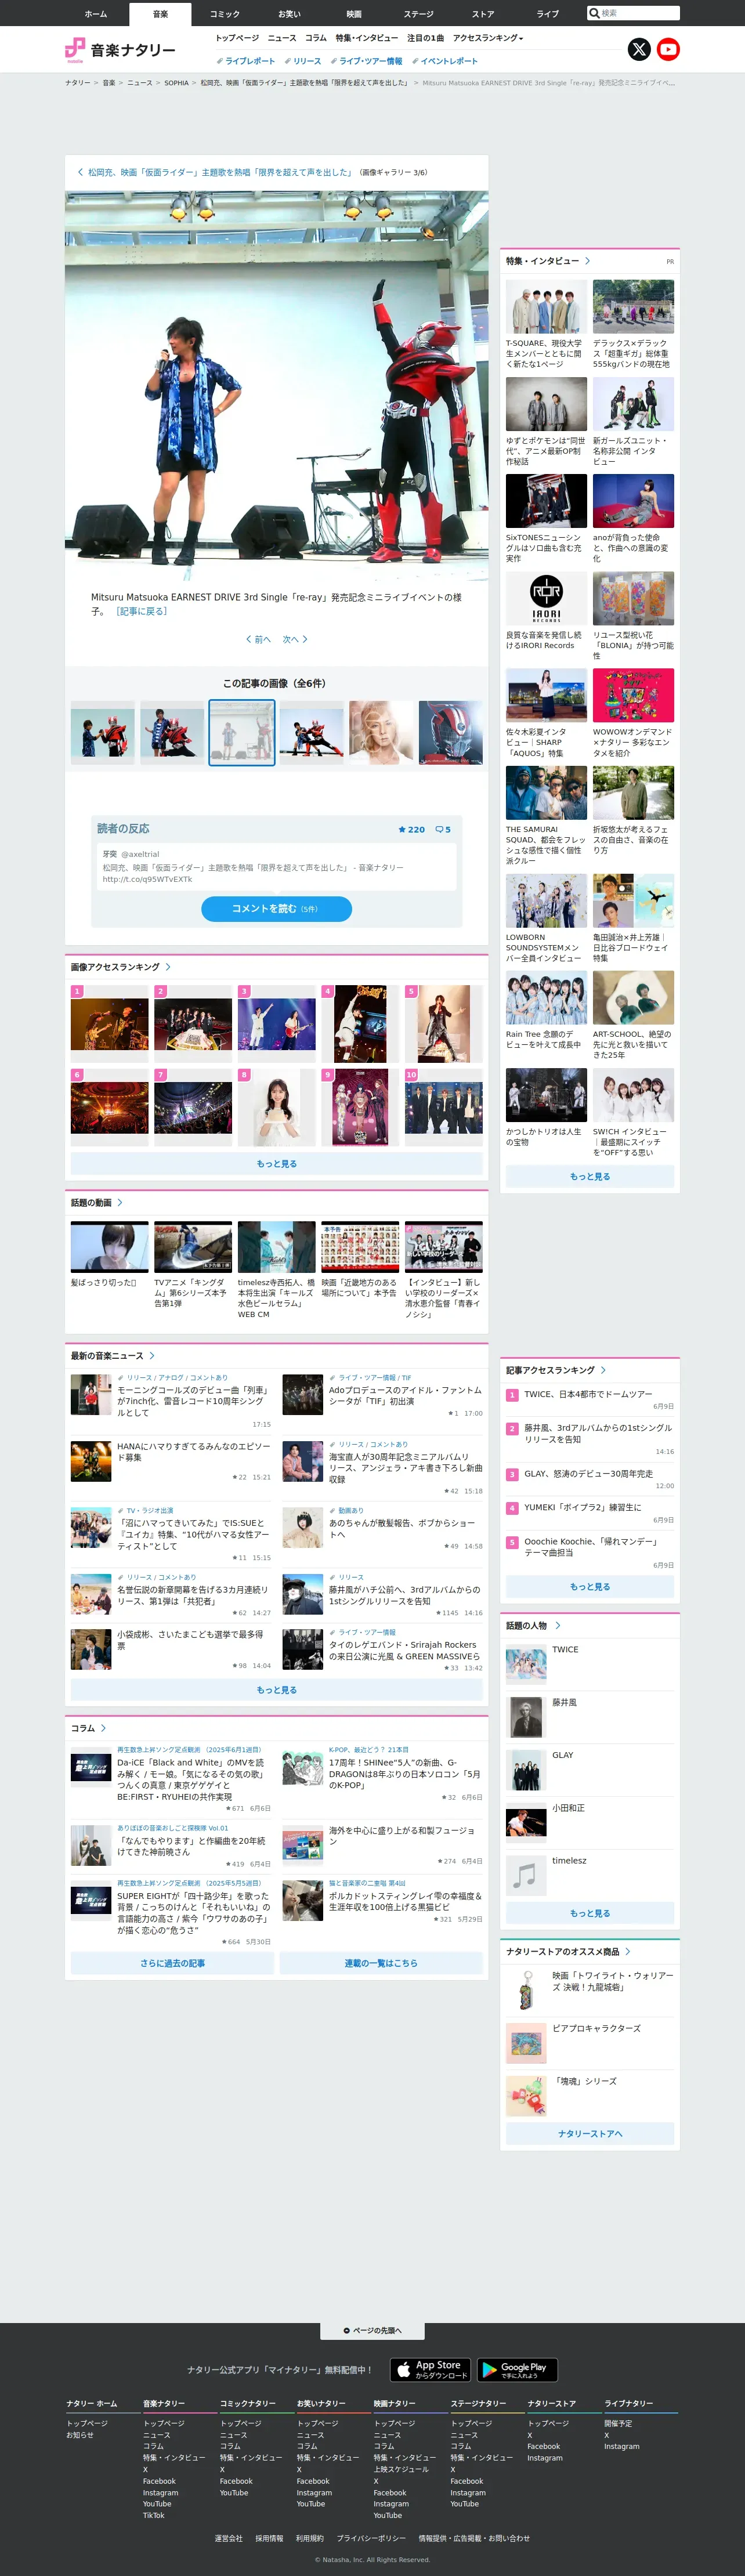
Task: Expand 記事アクセスランキング section chevron
Action: pos(603,1370)
